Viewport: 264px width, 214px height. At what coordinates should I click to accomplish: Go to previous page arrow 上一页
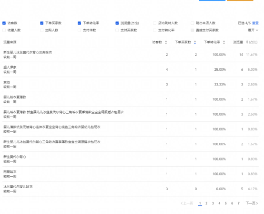[x=187, y=203]
